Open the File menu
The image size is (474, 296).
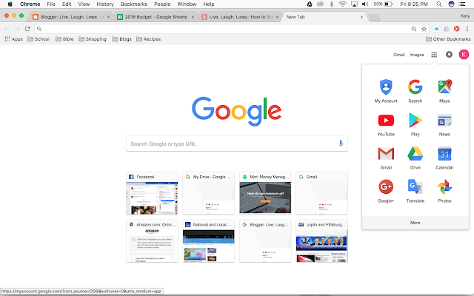pyautogui.click(x=51, y=4)
